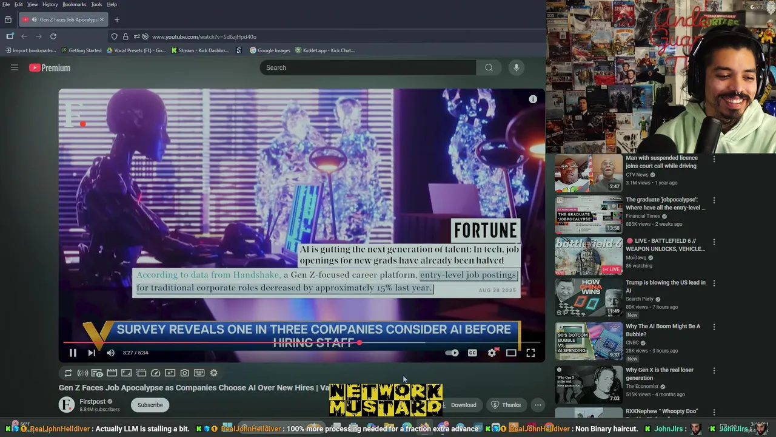The image size is (776, 437).
Task: Enter fullscreen in video player
Action: click(530, 353)
